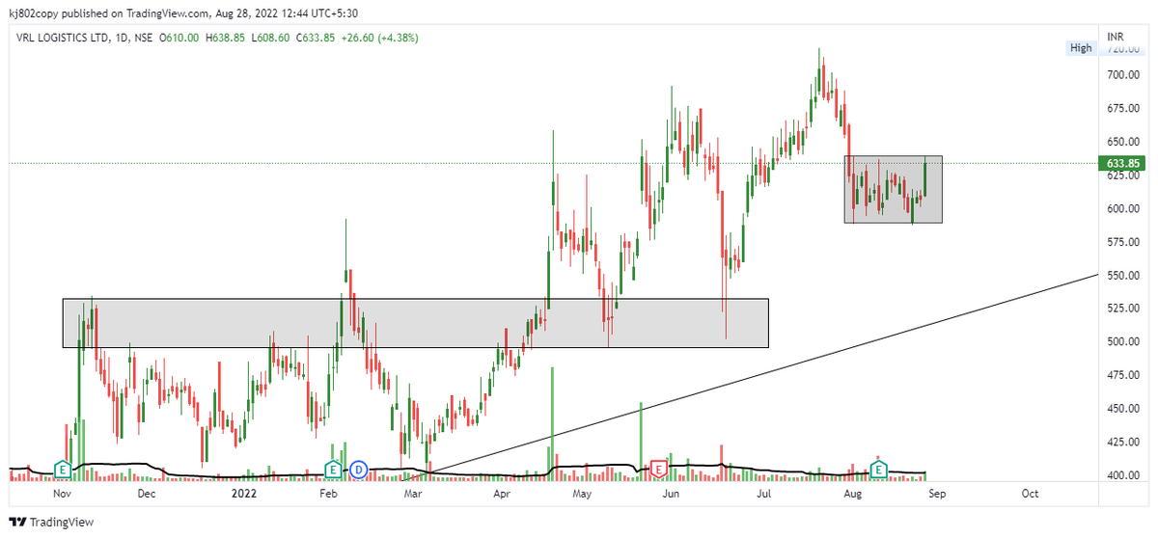Click the 600.00 price axis label
The image size is (1158, 538).
click(x=1121, y=208)
